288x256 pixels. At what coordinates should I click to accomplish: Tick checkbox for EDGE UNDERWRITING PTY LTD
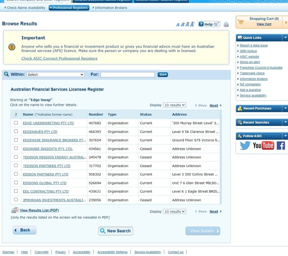tap(16, 123)
